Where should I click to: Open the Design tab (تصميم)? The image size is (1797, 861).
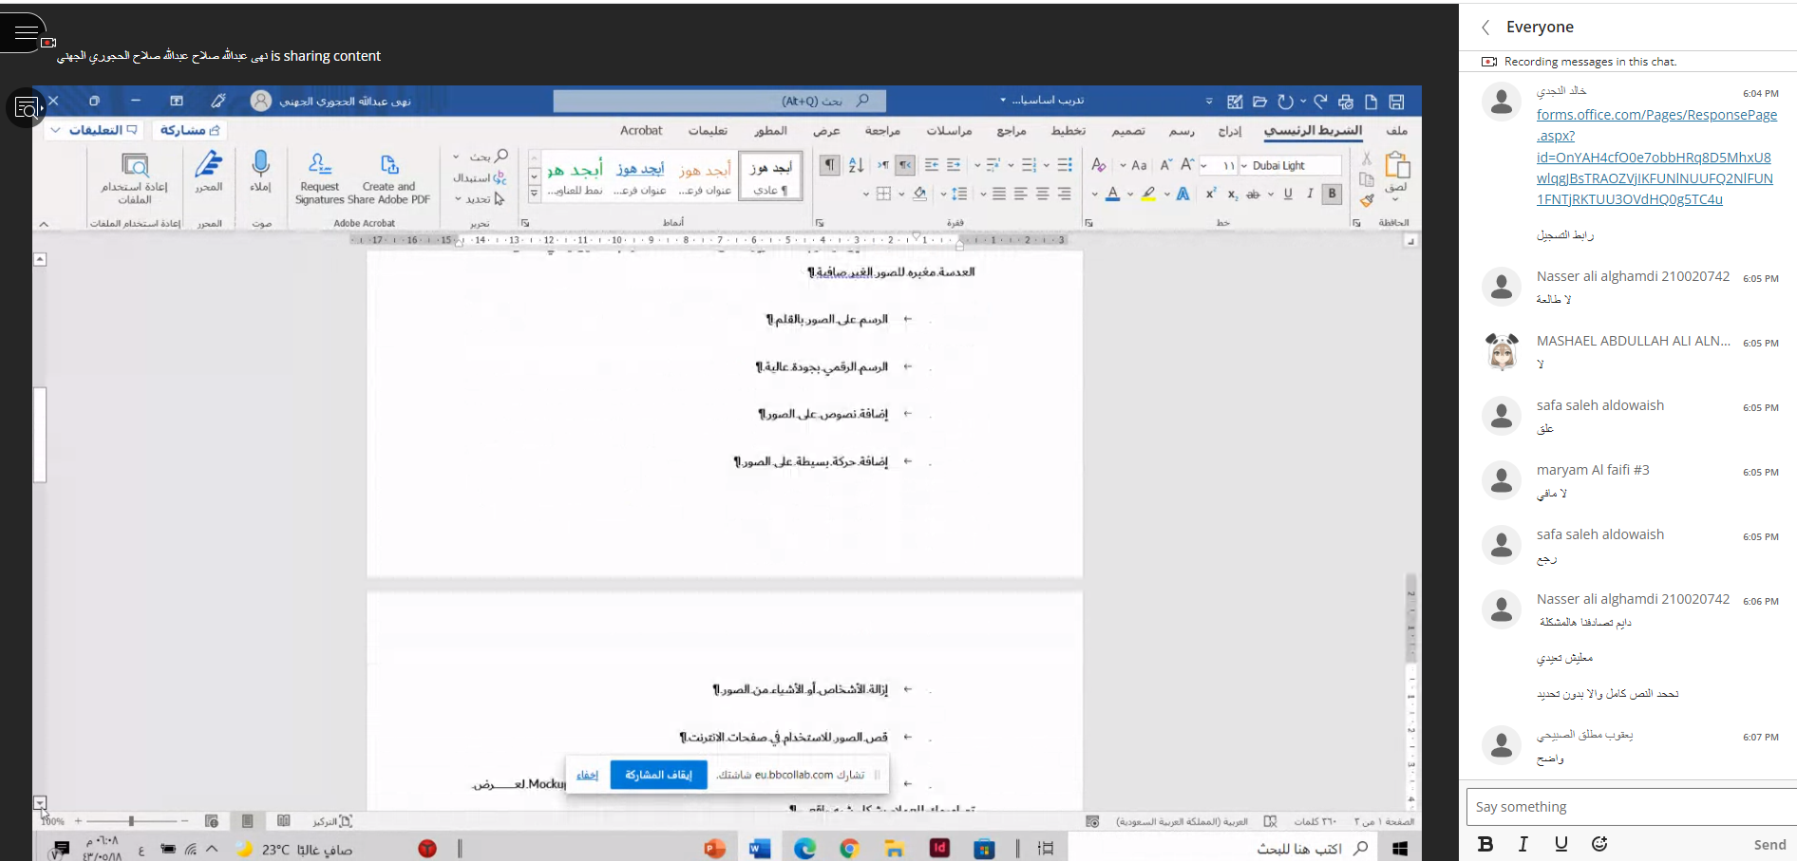tap(1127, 131)
